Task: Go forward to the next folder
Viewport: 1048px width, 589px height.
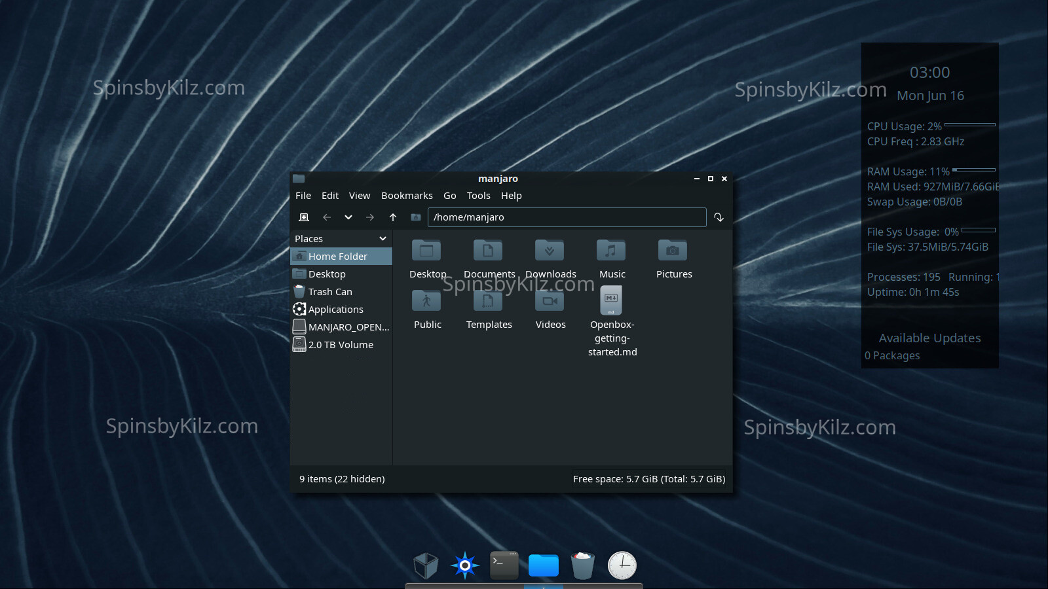Action: (370, 217)
